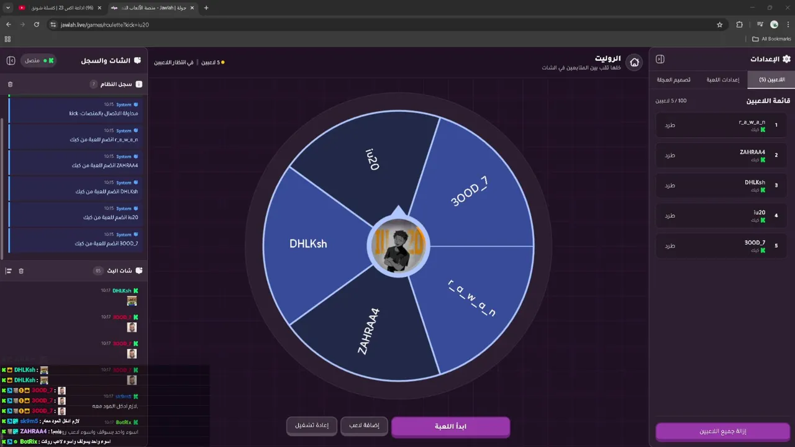
Task: Click the stream chat bubble icon
Action: coord(139,271)
